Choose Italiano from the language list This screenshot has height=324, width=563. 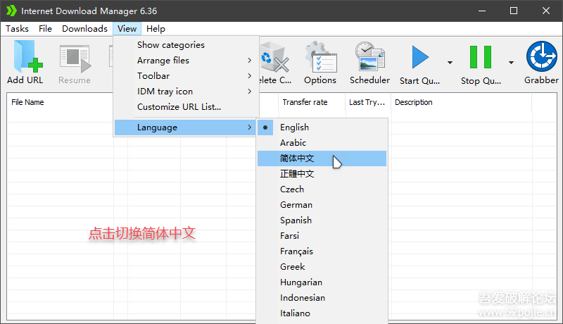tap(322, 313)
